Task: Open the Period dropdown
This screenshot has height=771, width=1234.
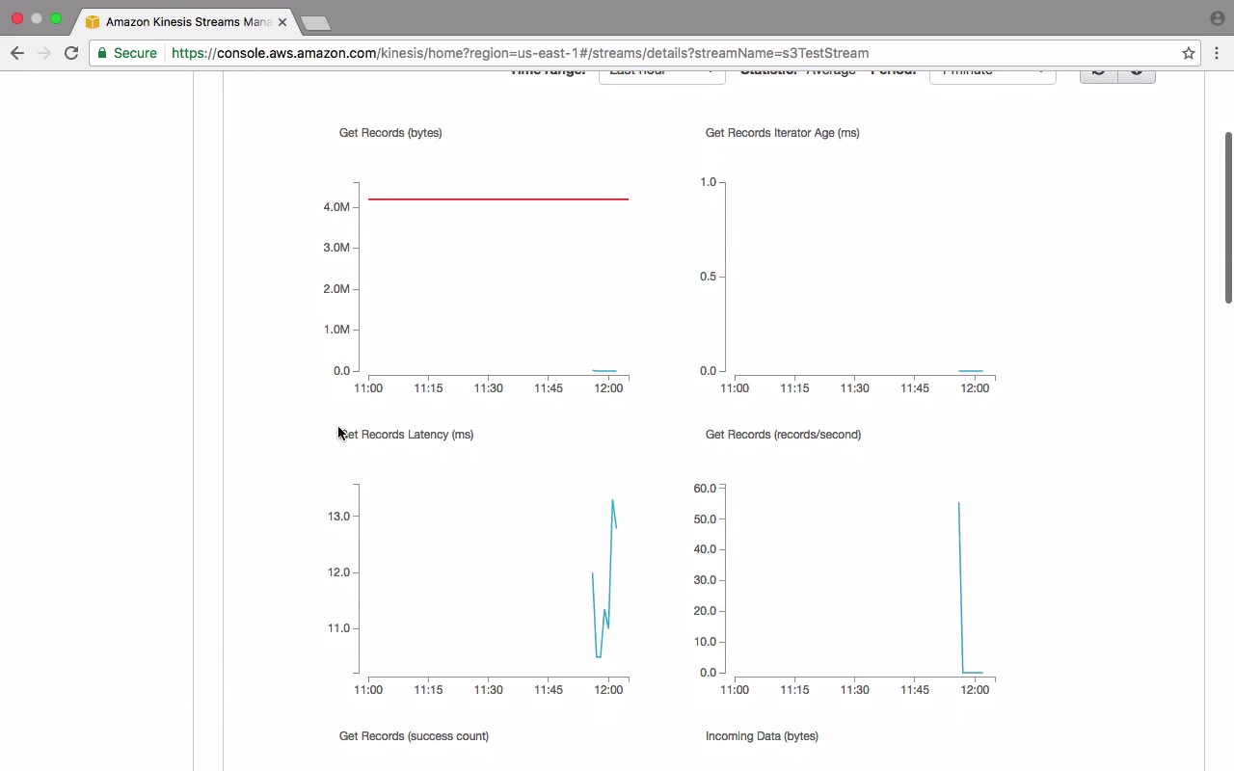Action: pyautogui.click(x=992, y=74)
